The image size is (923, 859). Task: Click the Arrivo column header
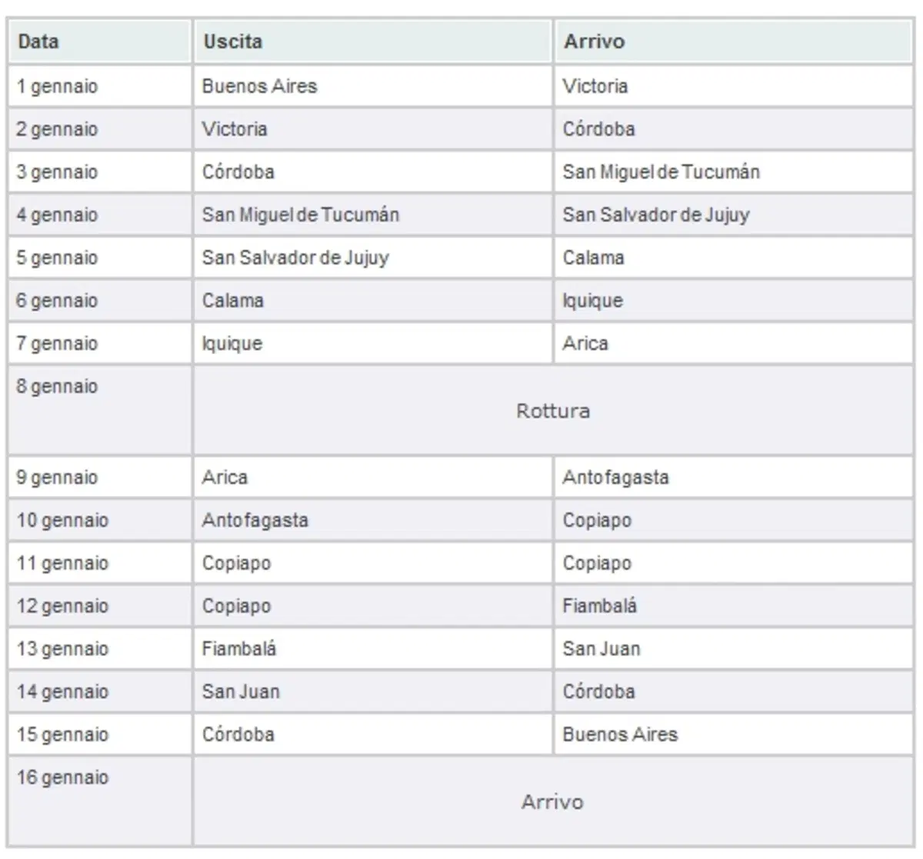[x=733, y=42]
